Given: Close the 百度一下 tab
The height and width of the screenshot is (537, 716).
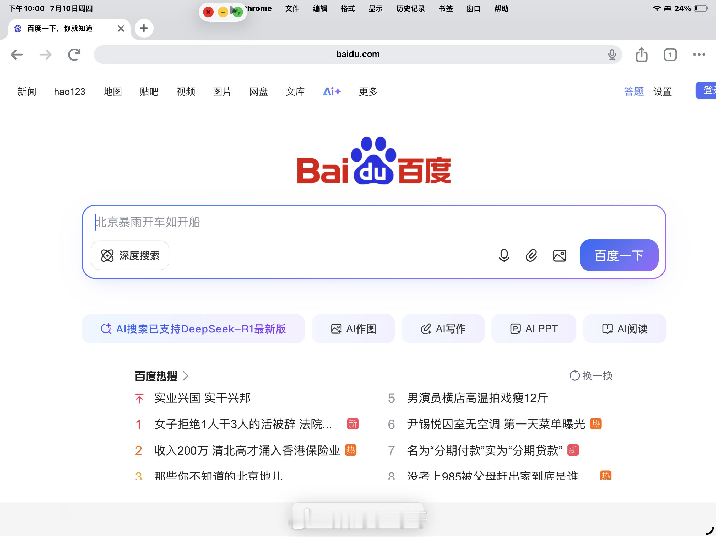Looking at the screenshot, I should point(121,29).
